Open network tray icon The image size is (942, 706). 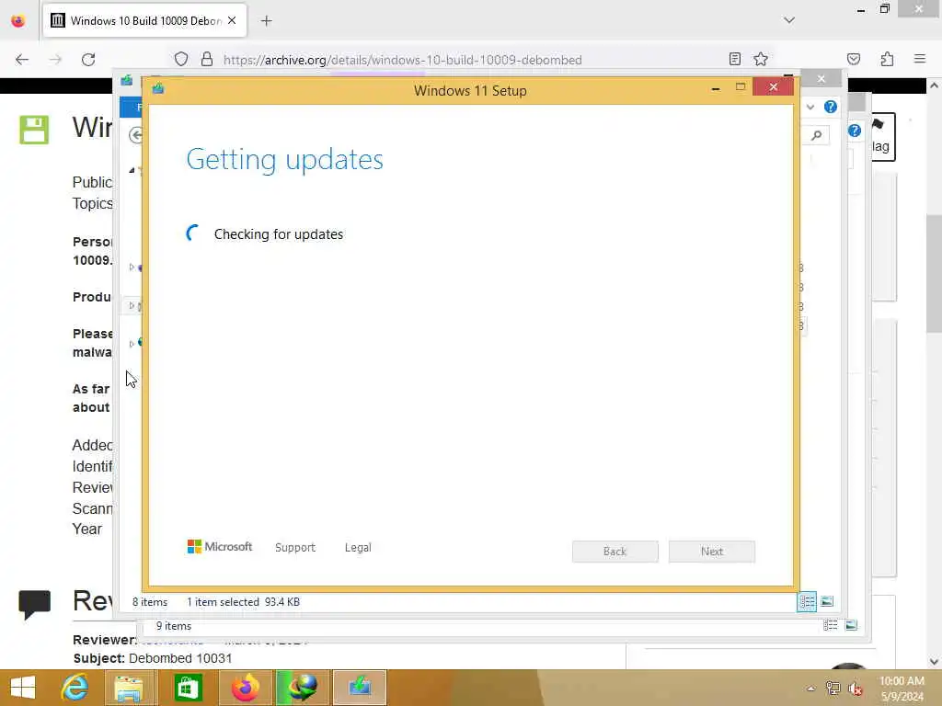833,689
